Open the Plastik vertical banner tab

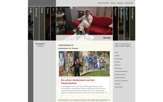click(42, 23)
